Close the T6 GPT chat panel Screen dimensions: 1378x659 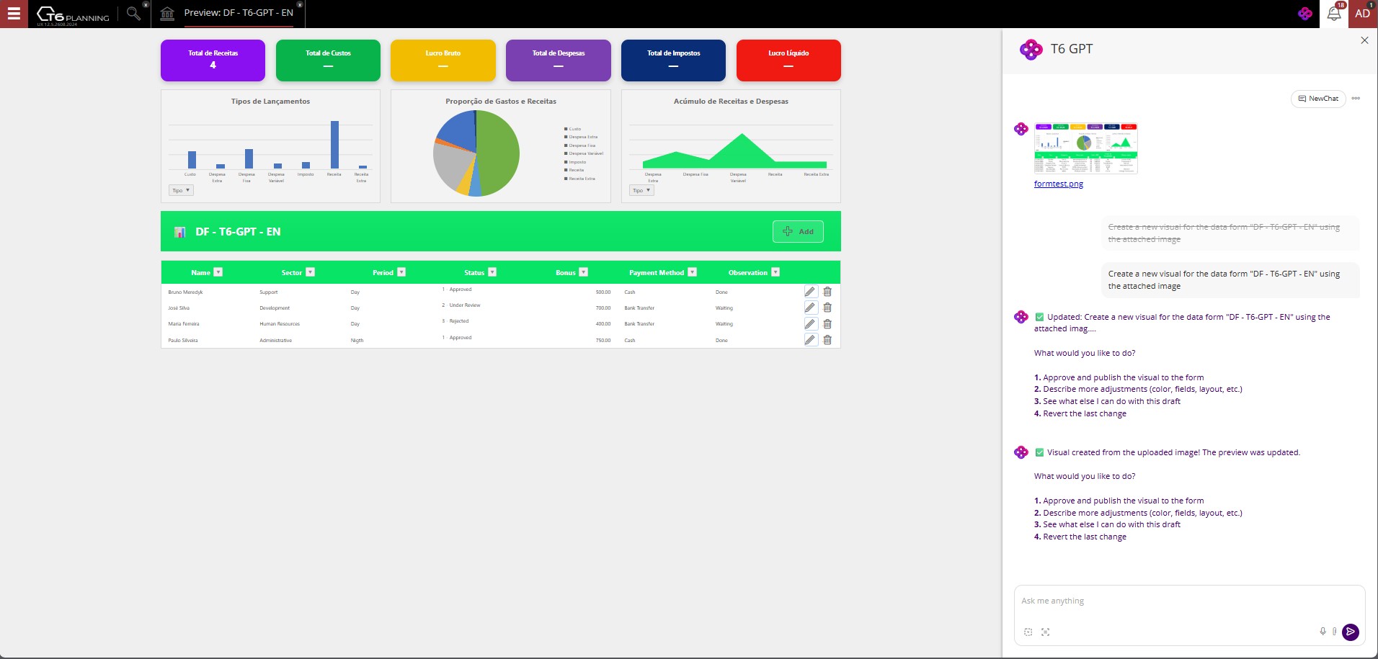pyautogui.click(x=1364, y=40)
